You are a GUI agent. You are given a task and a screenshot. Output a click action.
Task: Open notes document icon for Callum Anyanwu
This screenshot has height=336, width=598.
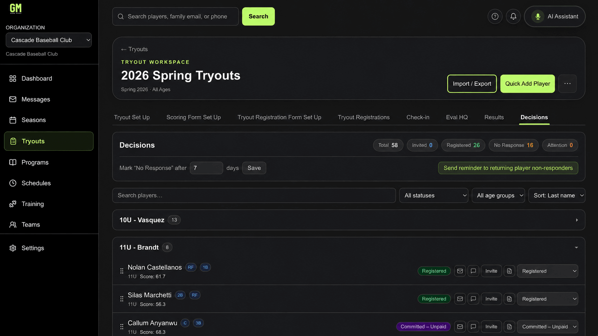tap(509, 327)
